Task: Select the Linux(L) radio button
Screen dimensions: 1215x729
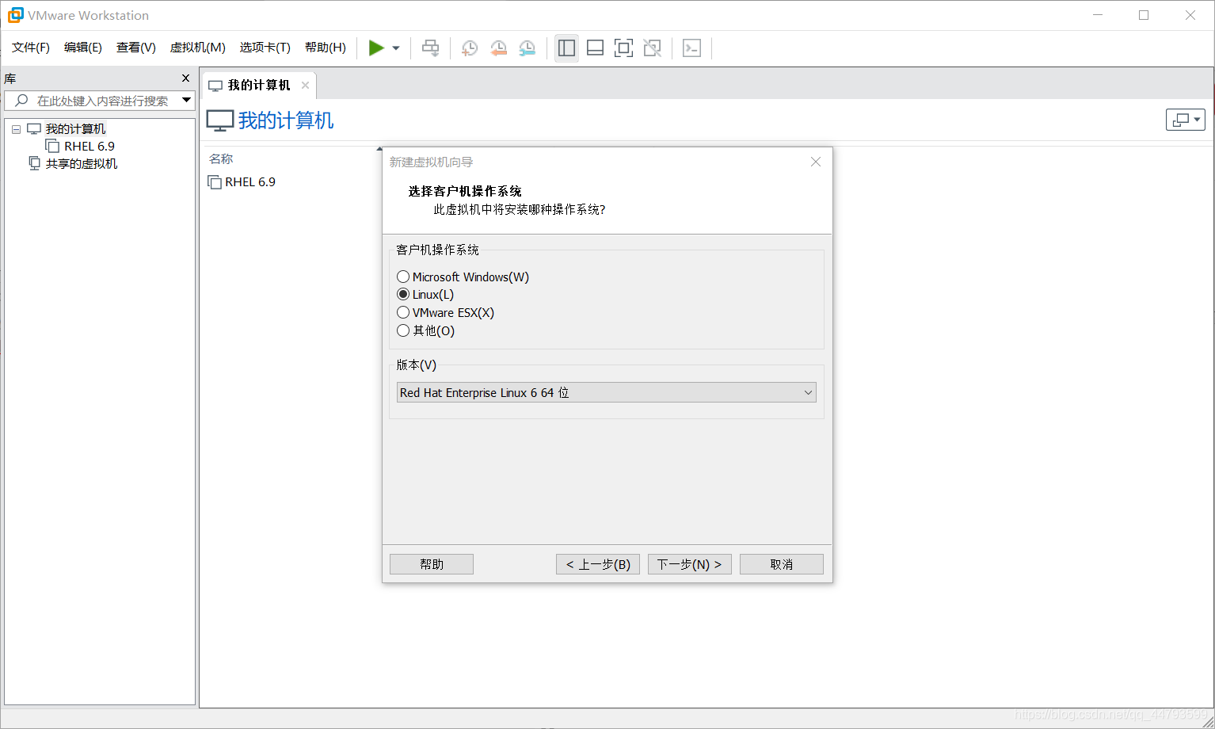Action: [403, 295]
